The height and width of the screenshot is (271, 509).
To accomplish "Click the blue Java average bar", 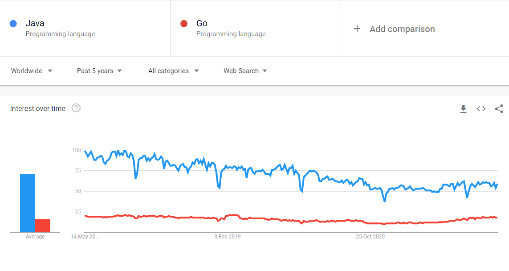I will point(28,203).
